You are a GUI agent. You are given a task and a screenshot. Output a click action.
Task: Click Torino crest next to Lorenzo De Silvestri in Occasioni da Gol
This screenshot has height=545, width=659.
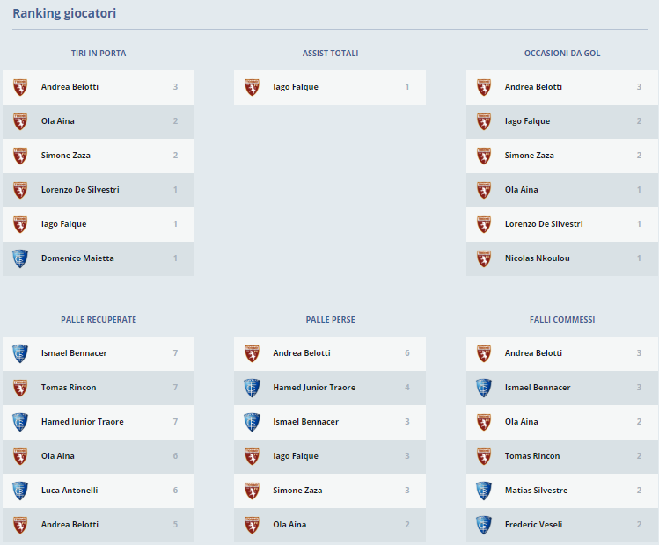(x=484, y=224)
